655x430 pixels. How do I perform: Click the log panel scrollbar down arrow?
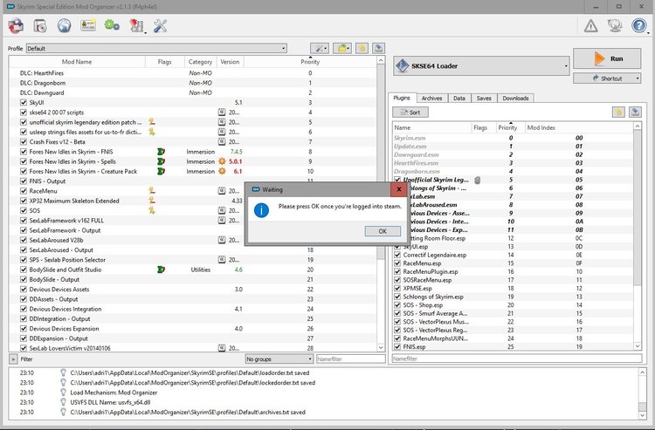coord(643,415)
